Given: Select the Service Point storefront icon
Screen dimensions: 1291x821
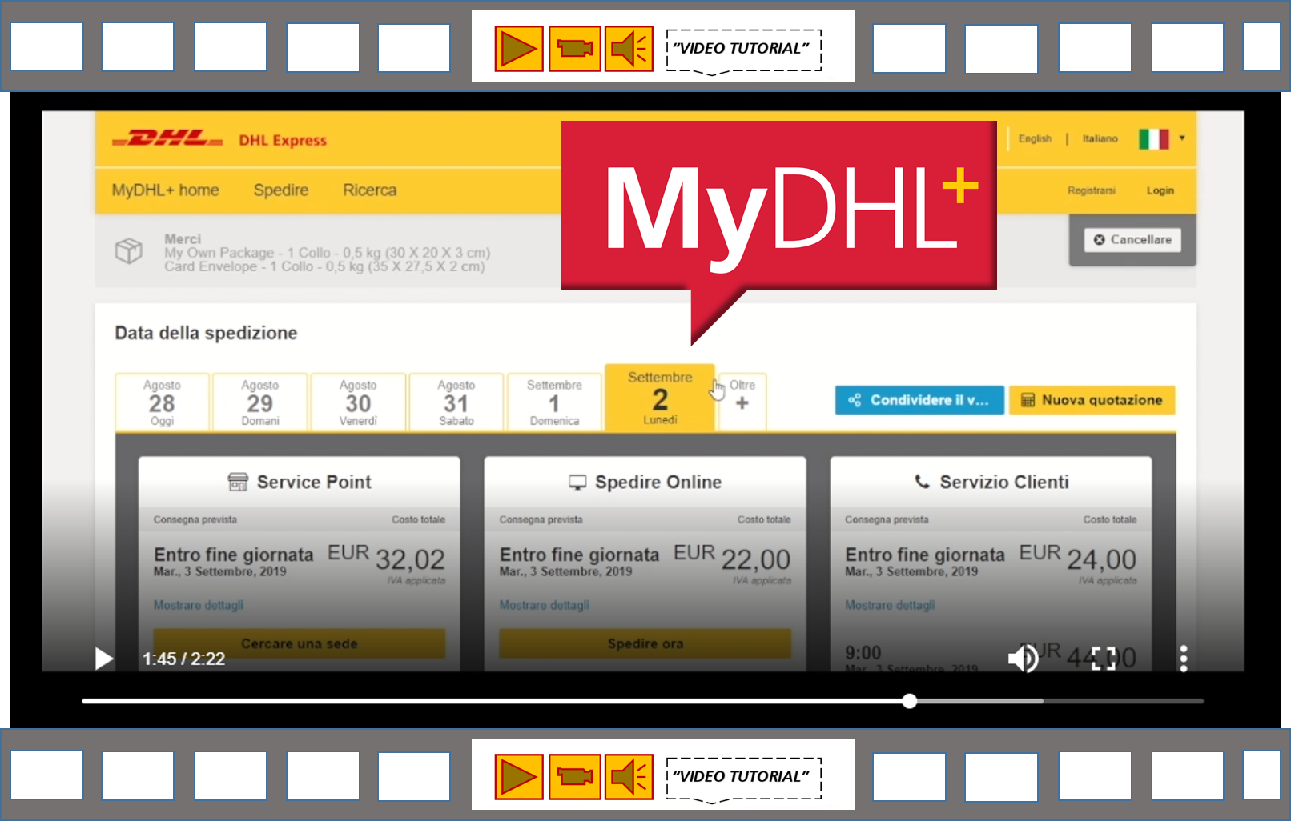Looking at the screenshot, I should tap(238, 482).
